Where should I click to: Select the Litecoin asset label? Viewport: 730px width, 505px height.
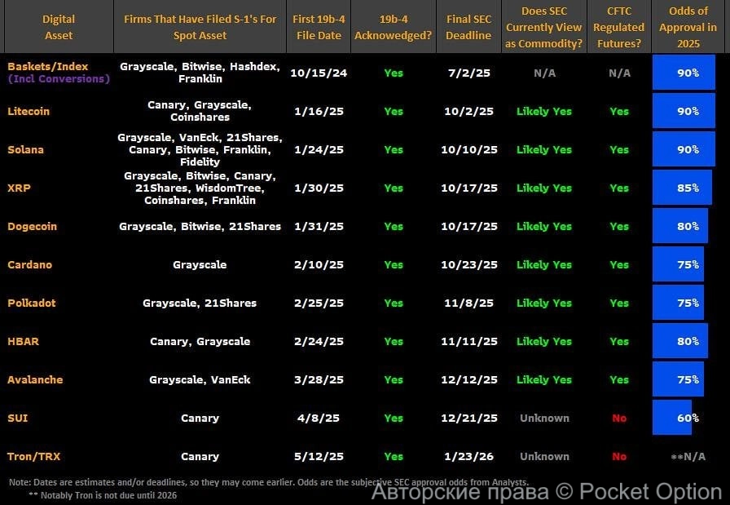[29, 111]
